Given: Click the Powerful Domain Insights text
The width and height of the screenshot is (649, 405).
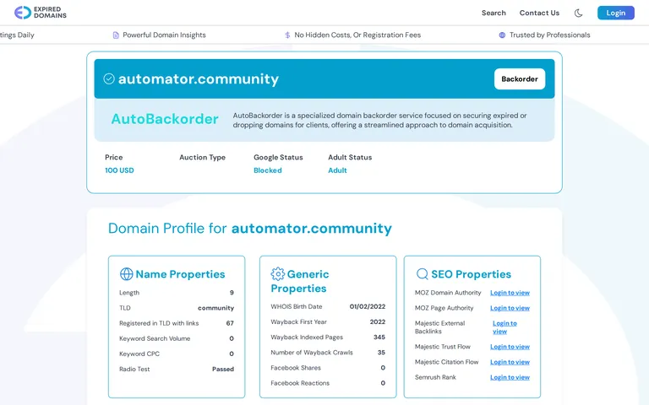Looking at the screenshot, I should point(164,35).
